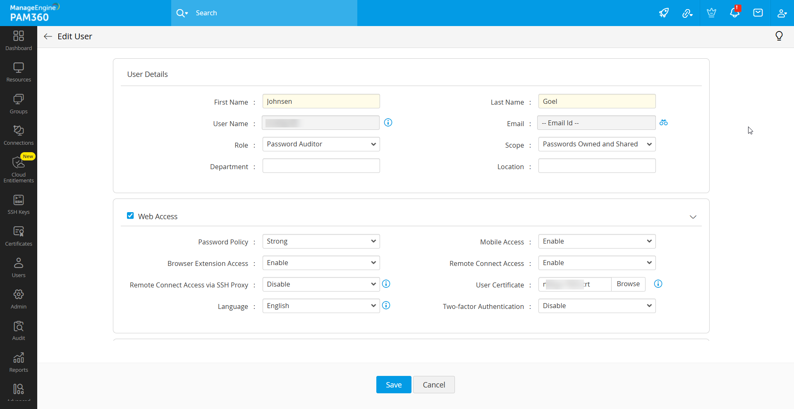Screen dimensions: 794x409
Task: Click the rocket icon in top bar
Action: tap(664, 13)
